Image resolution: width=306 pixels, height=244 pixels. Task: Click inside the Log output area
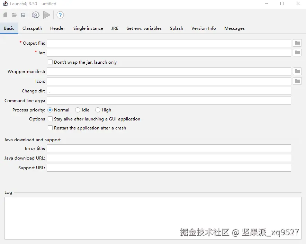point(153,218)
